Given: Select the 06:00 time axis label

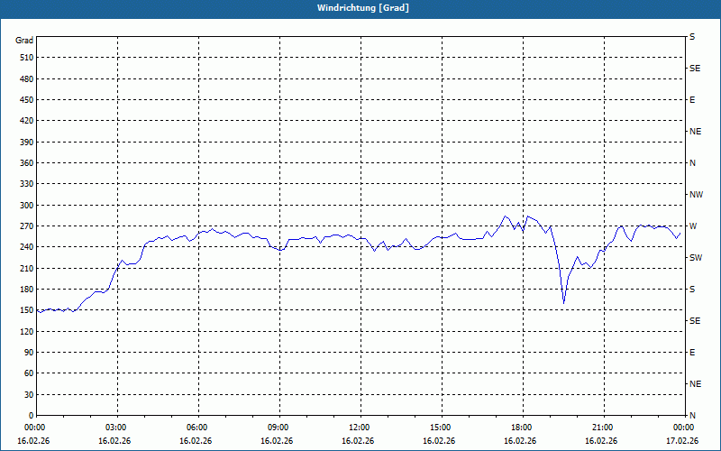Looking at the screenshot, I should [x=198, y=427].
